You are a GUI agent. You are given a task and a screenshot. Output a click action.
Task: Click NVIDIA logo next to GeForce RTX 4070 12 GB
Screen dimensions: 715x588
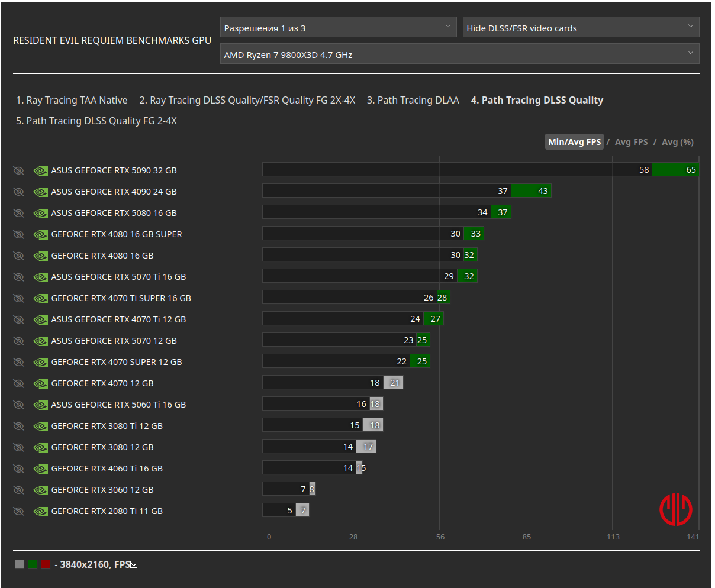[x=40, y=383]
